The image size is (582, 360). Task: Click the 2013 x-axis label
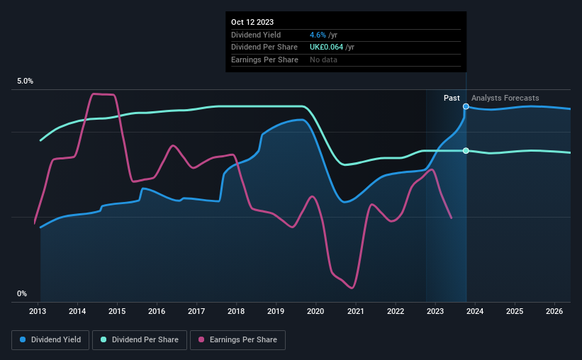[x=38, y=311]
